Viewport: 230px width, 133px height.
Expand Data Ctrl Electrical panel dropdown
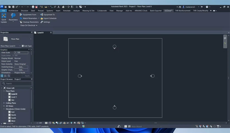29,25
